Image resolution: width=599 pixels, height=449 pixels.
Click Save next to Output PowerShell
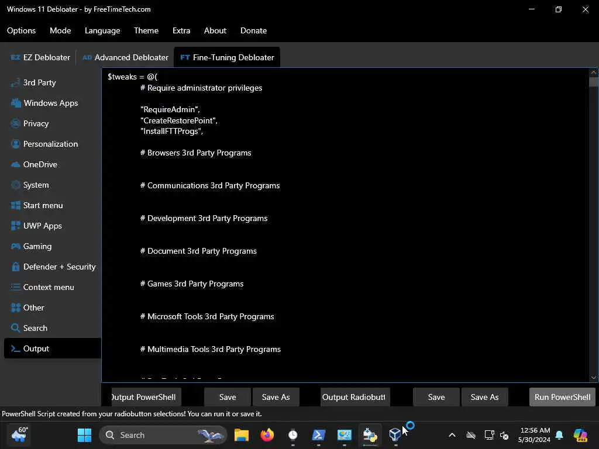pos(228,397)
